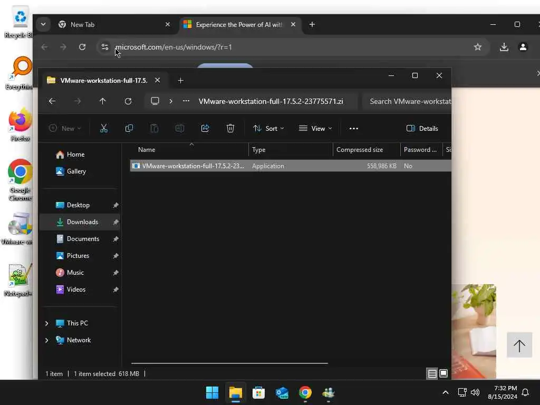The width and height of the screenshot is (540, 405).
Task: Open the New item dropdown
Action: pos(65,129)
